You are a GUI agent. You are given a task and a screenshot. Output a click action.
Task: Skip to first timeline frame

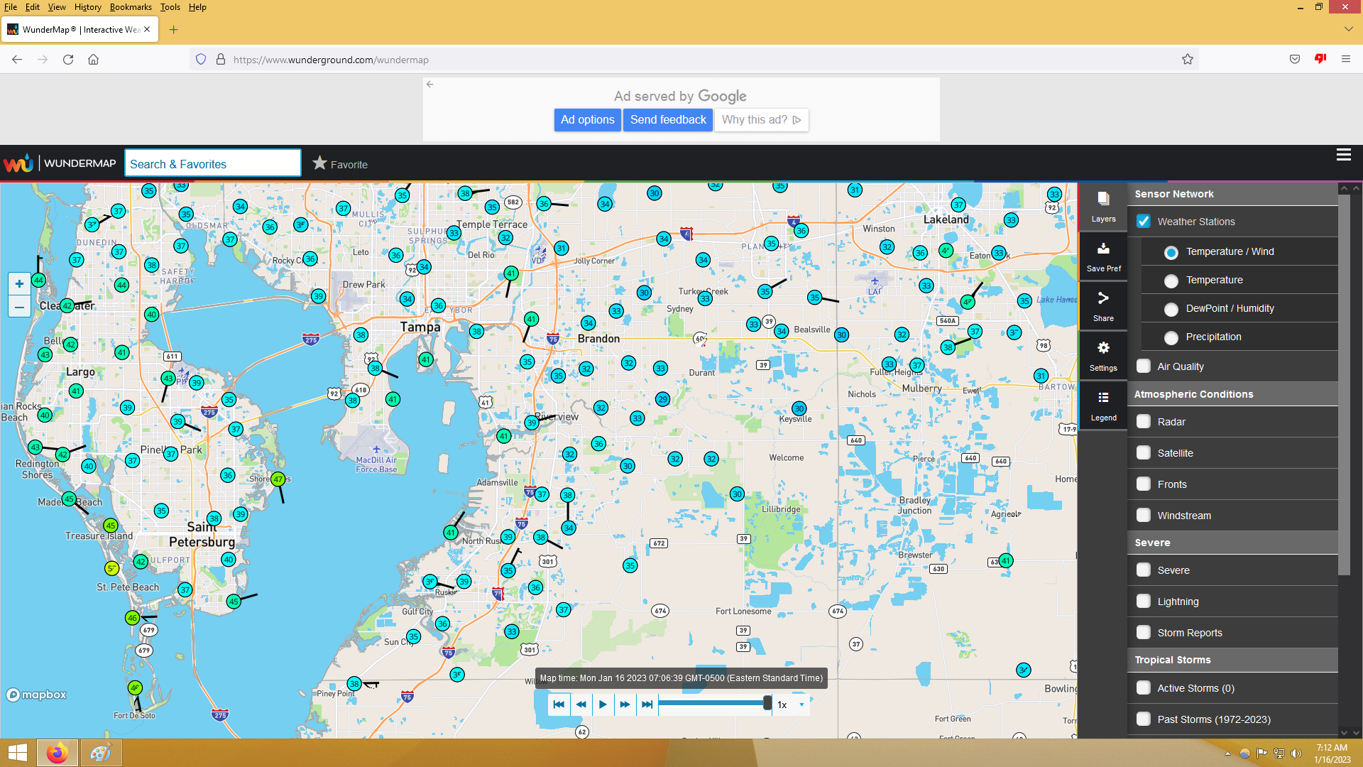click(x=559, y=705)
